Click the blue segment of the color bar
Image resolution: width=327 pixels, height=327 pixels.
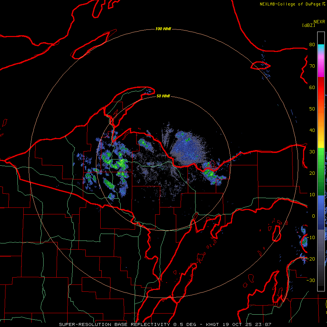coord(321,212)
